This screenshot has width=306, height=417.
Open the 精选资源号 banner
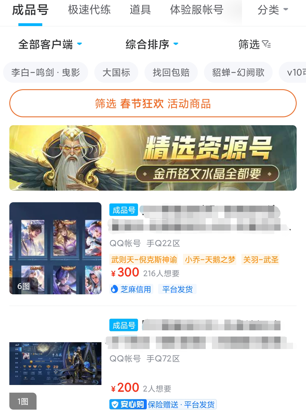(153, 158)
